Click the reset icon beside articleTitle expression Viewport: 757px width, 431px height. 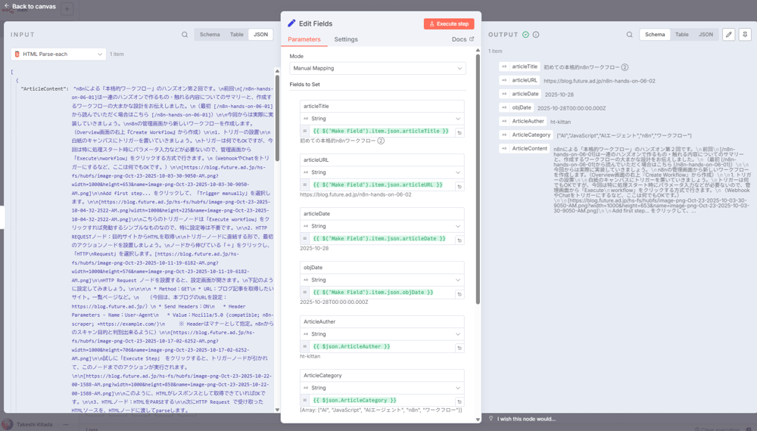[459, 132]
